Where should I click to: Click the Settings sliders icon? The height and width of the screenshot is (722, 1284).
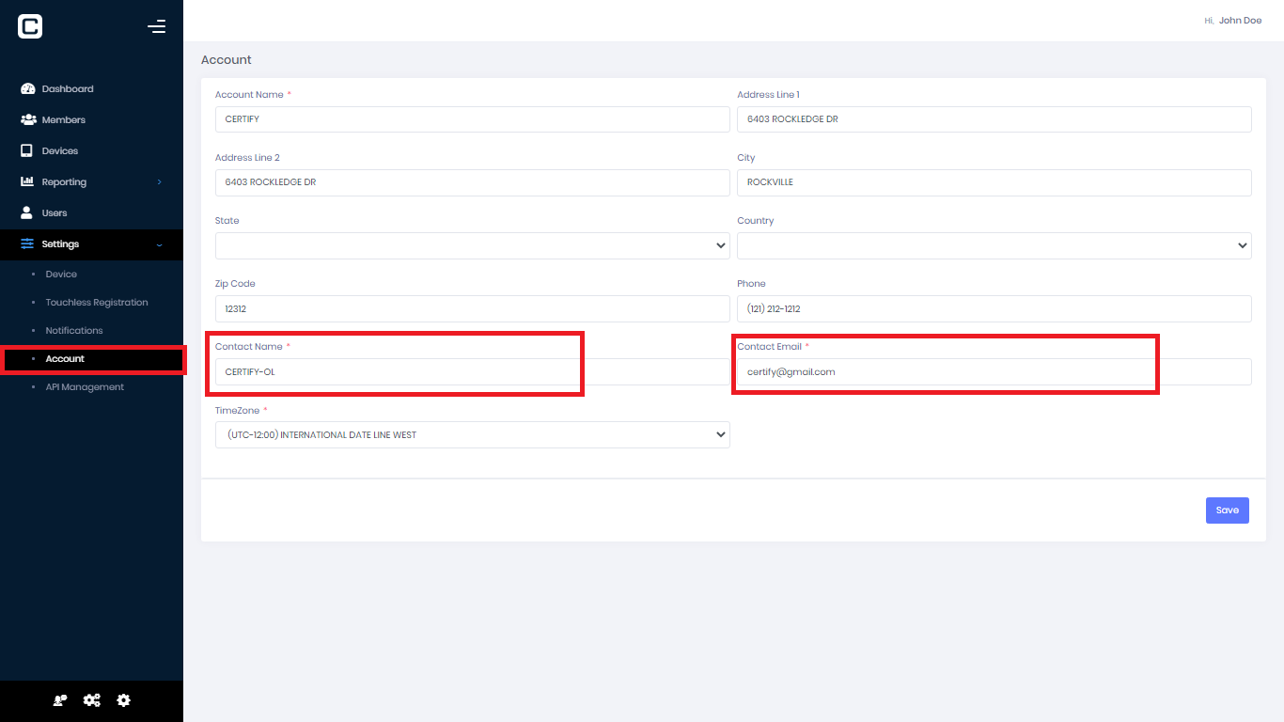[x=28, y=243]
